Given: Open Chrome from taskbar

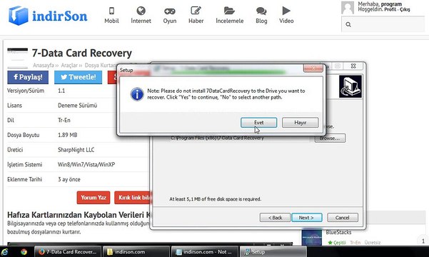Looking at the screenshot, I should (24, 251).
